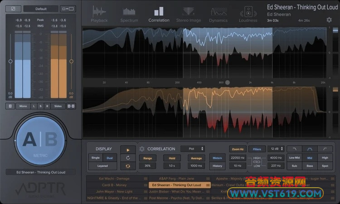The image size is (340, 204).
Task: Open the Correlation settings gear icon
Action: [x=142, y=149]
